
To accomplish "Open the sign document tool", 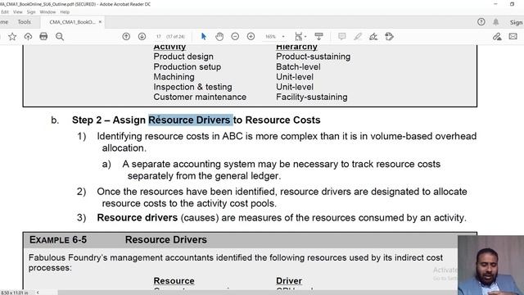I will coord(373,36).
